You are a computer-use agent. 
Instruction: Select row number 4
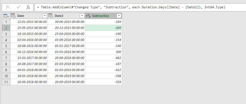tap(6, 40)
